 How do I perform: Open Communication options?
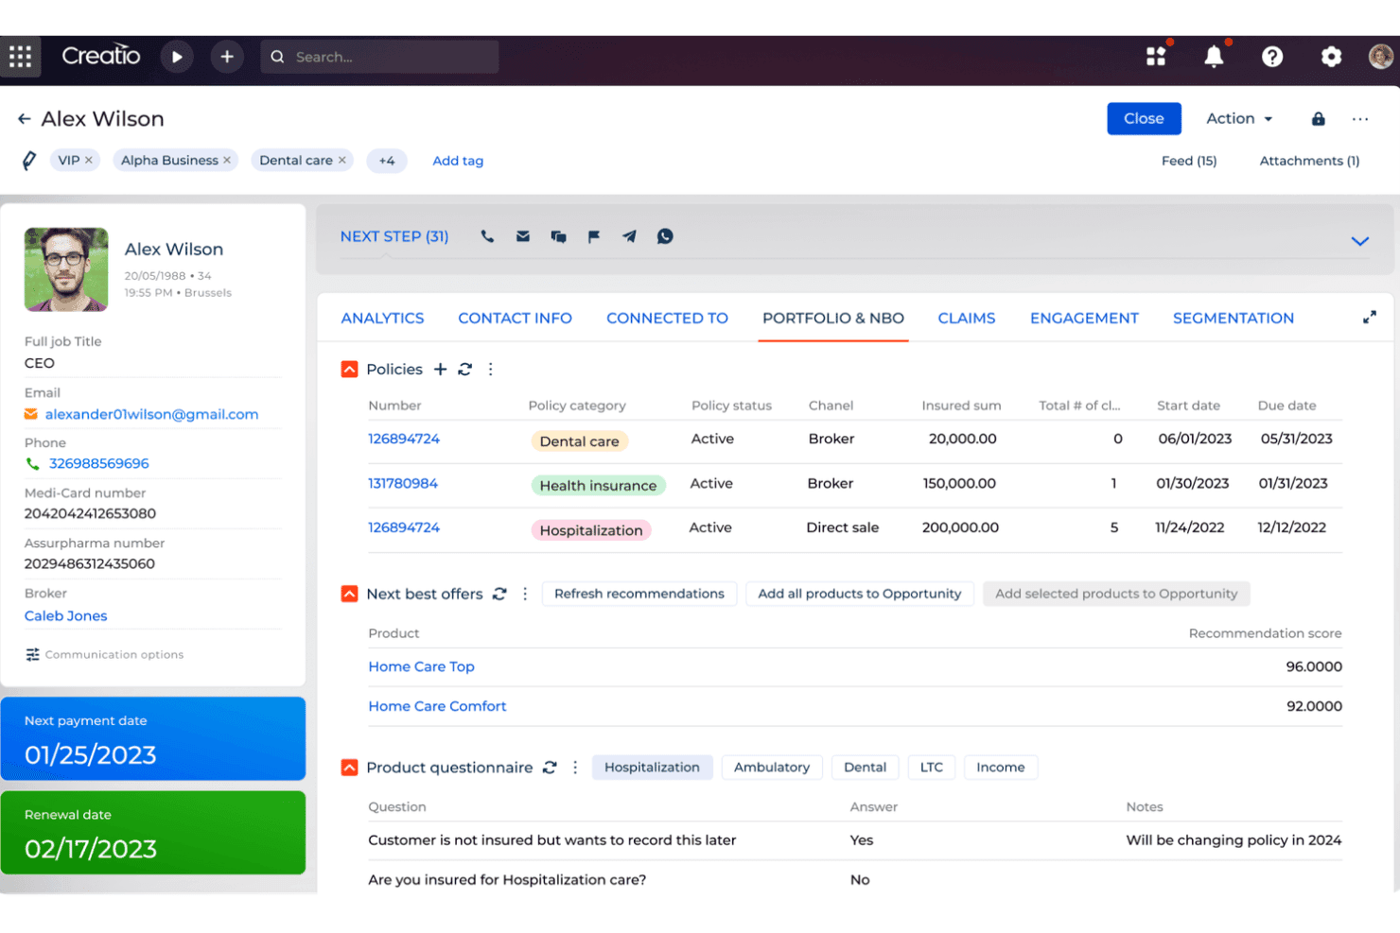tap(104, 654)
